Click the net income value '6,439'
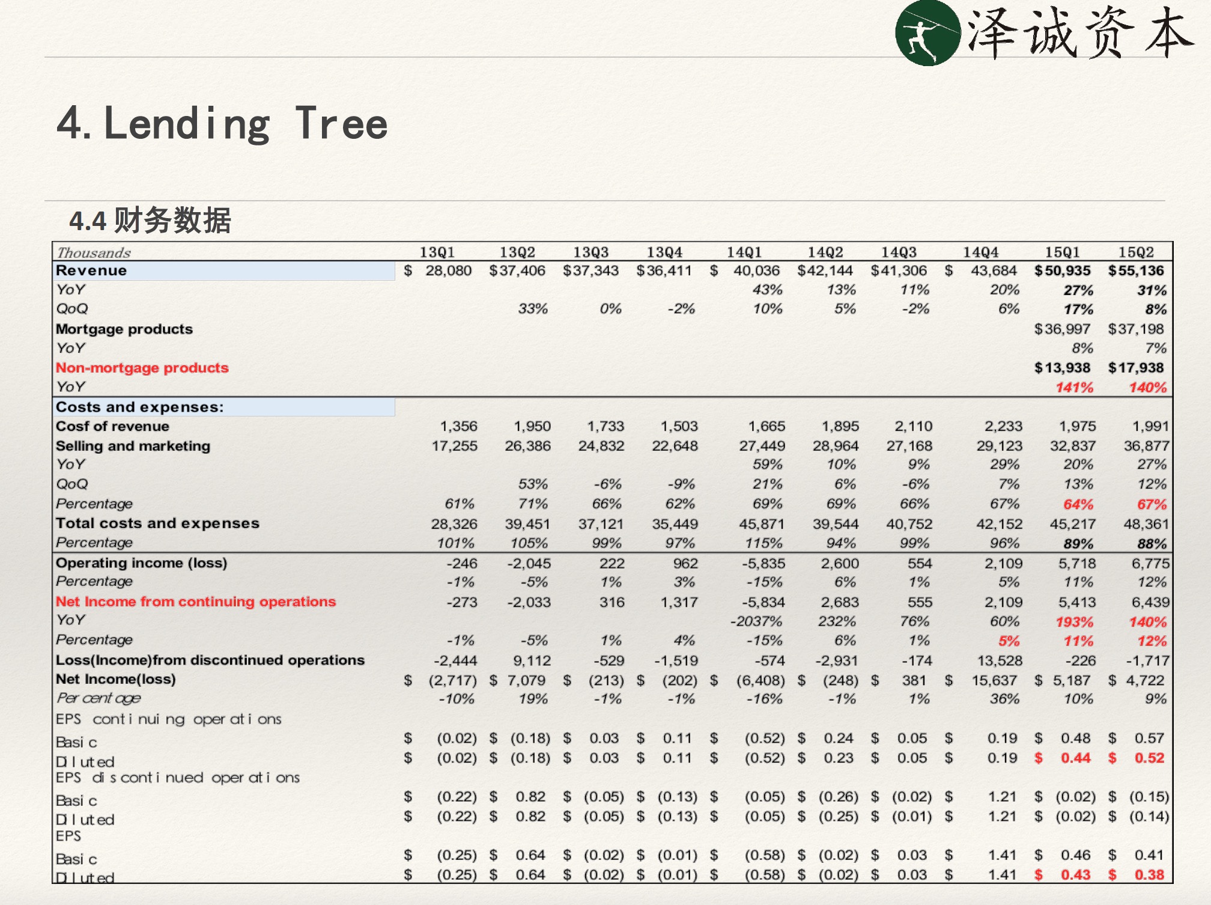The image size is (1211, 905). (1150, 602)
